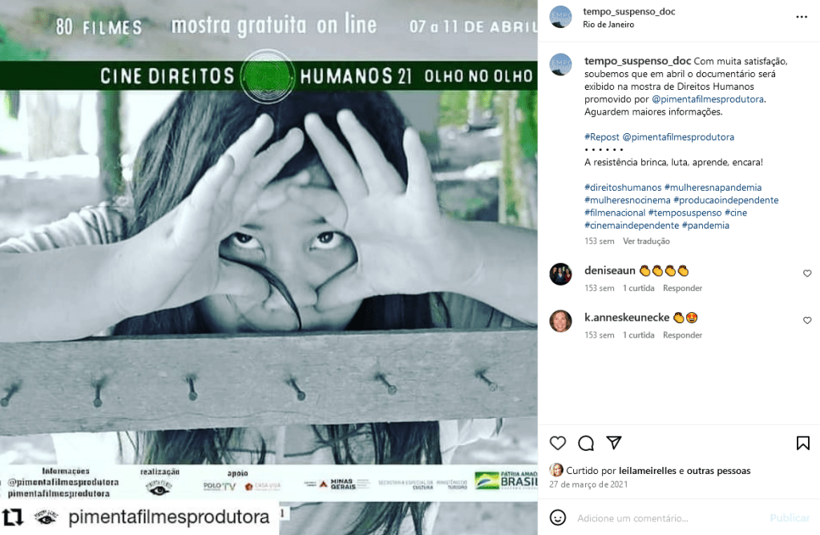Open deniseaun's profile avatar
This screenshot has height=535, width=820.
click(560, 274)
